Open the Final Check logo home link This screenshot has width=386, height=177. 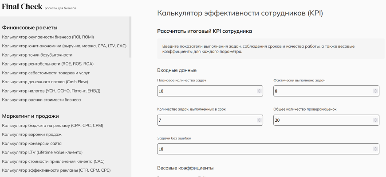click(22, 7)
